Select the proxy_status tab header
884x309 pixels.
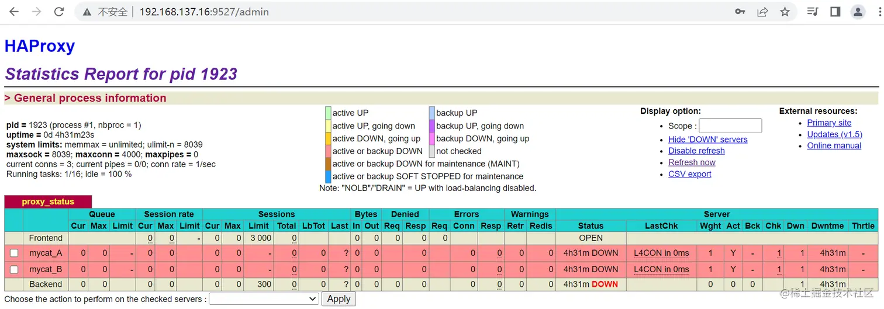(x=48, y=202)
